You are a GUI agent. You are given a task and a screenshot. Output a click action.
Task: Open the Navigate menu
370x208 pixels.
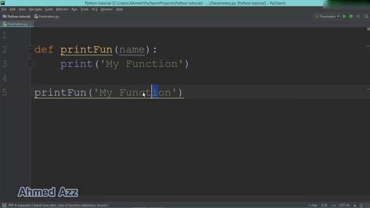35,9
